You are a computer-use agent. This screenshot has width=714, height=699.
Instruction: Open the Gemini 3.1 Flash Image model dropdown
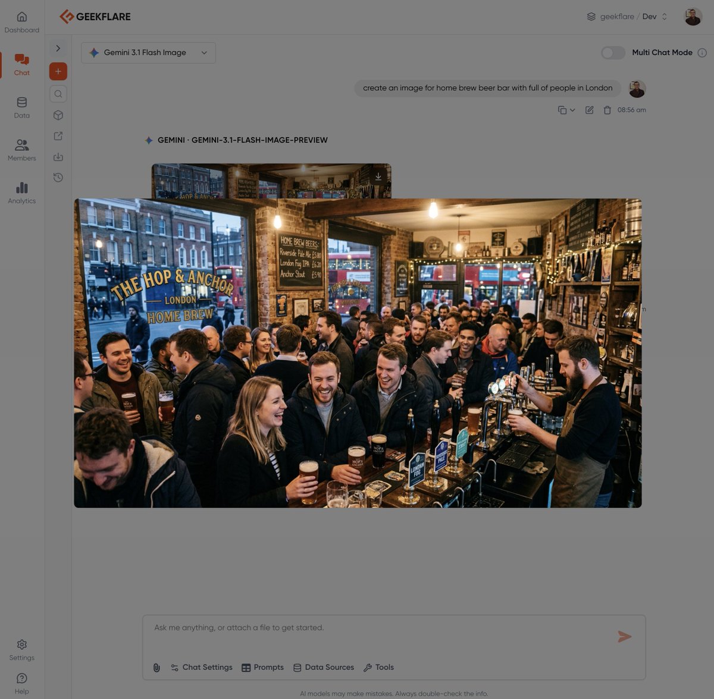148,53
